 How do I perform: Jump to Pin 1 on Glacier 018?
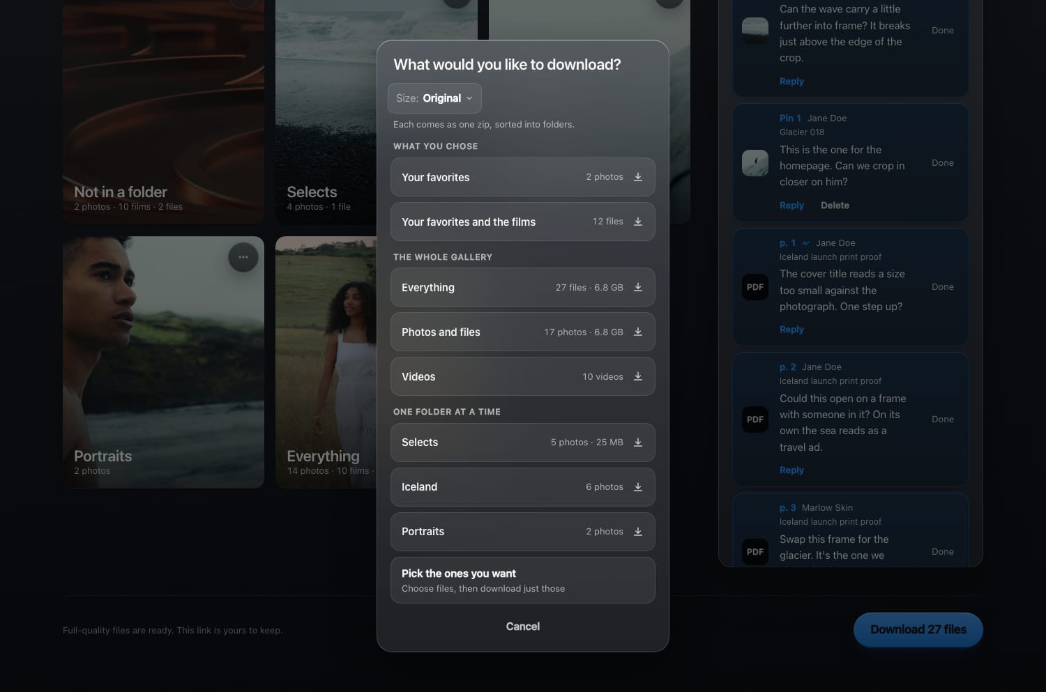[790, 118]
